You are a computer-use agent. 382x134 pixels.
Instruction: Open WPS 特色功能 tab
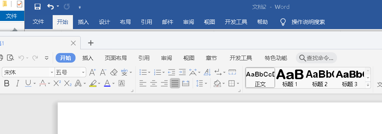(276, 58)
